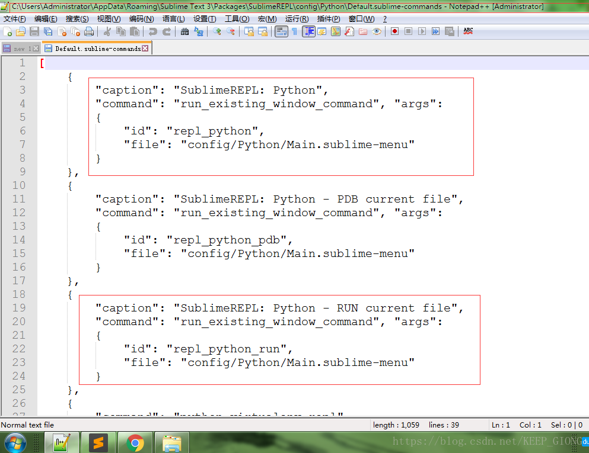The image size is (589, 453).
Task: Open the 插件(P) menu
Action: tap(329, 19)
